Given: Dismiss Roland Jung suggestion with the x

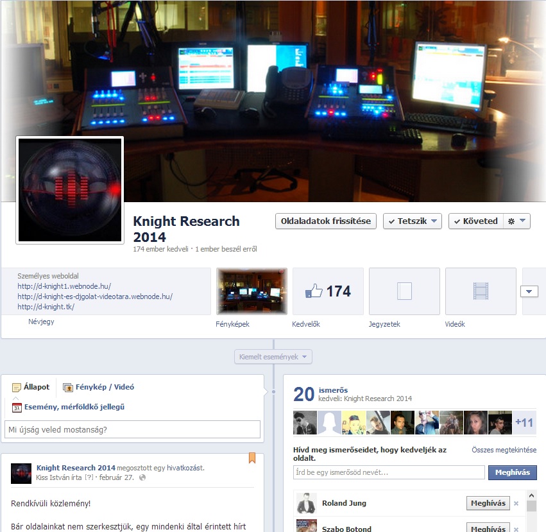Looking at the screenshot, I should click(516, 504).
